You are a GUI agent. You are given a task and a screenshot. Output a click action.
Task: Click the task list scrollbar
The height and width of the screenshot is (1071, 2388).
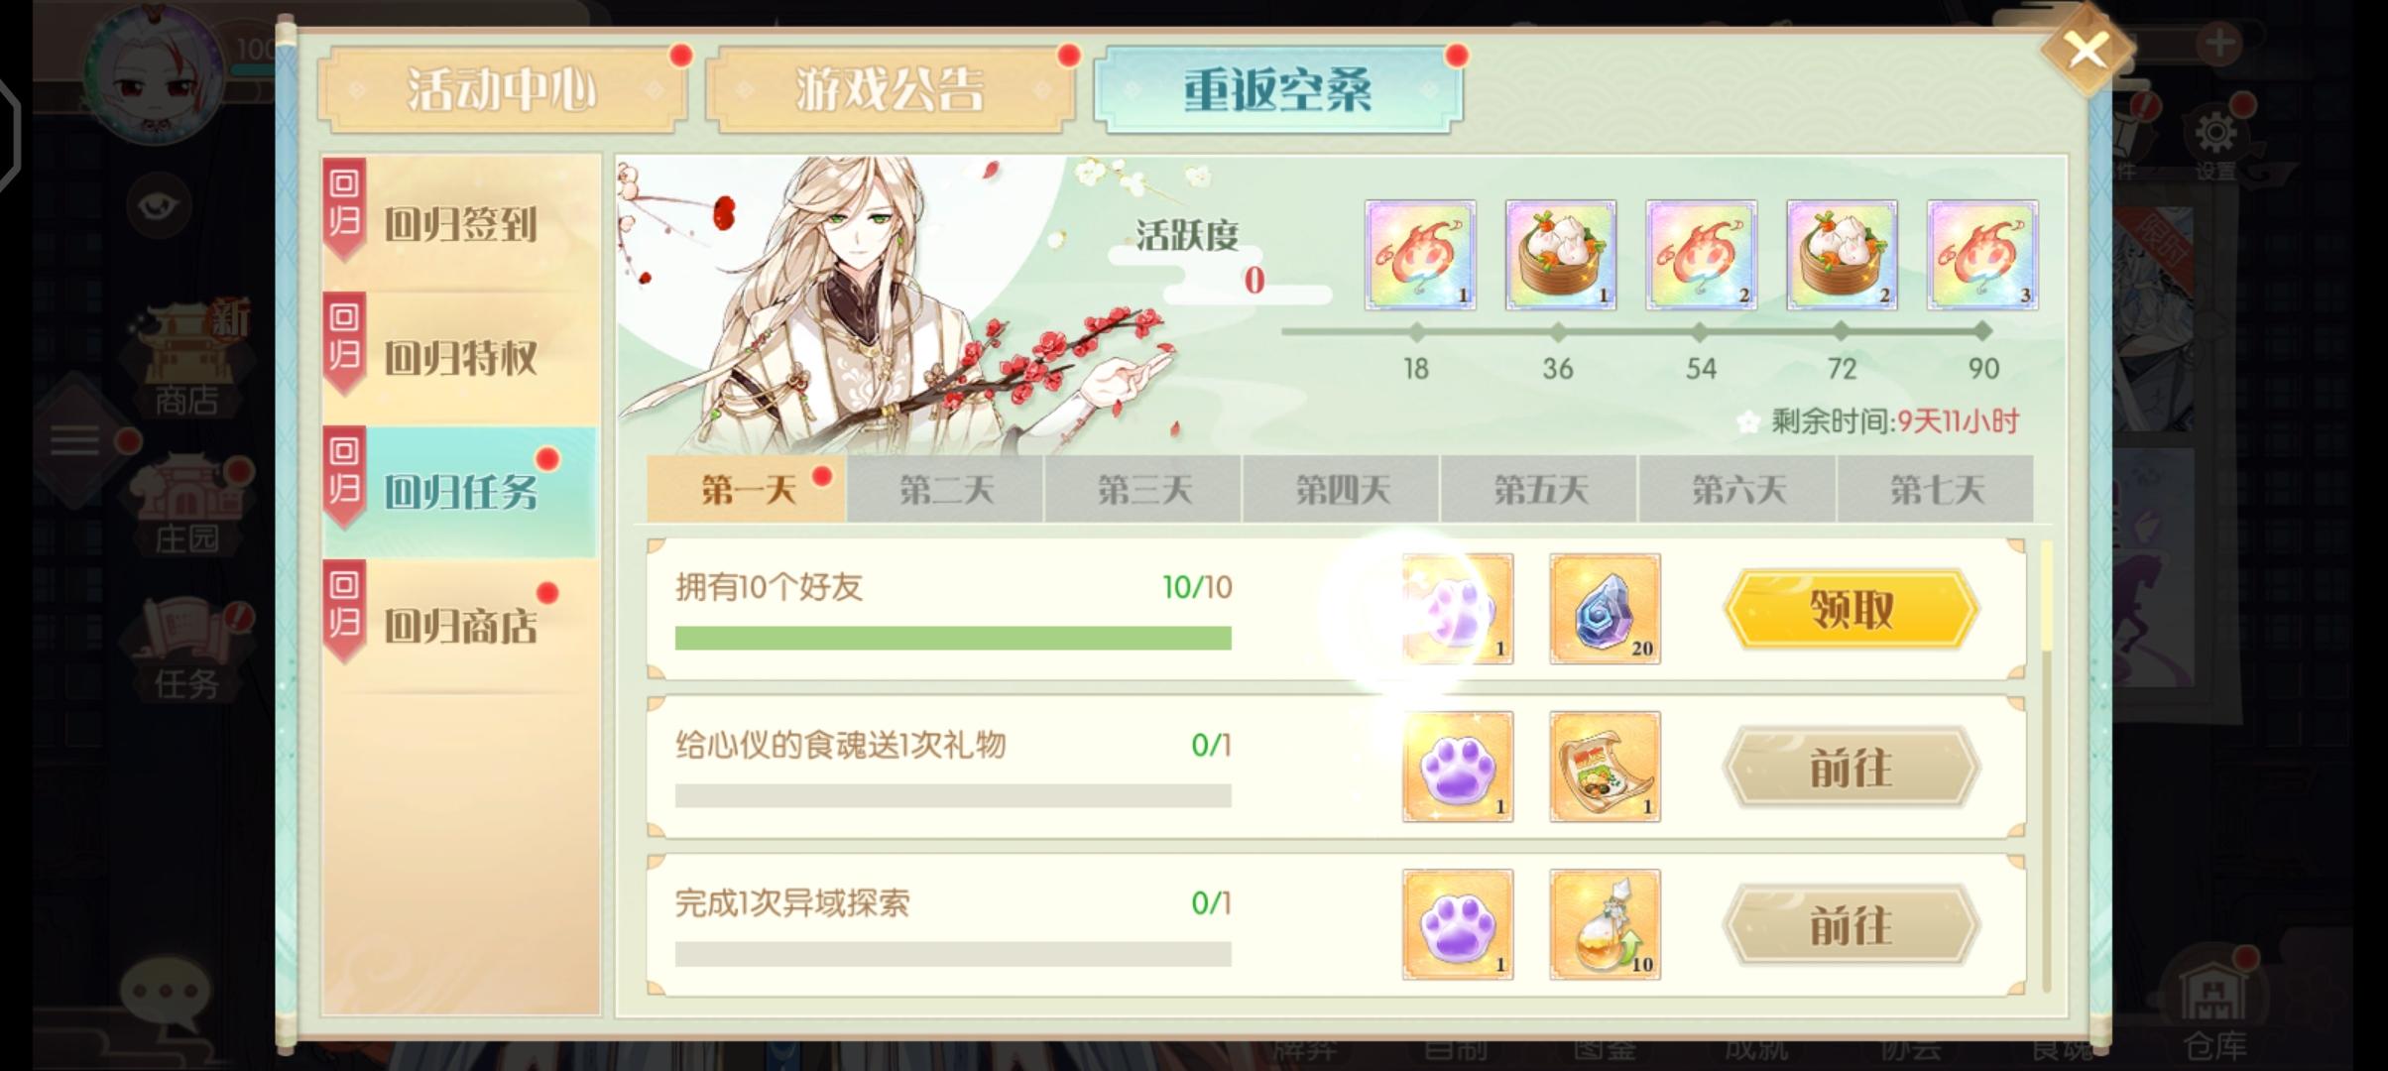tap(2047, 765)
